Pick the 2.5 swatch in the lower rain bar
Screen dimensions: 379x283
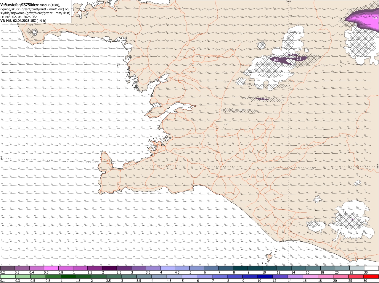(113, 277)
